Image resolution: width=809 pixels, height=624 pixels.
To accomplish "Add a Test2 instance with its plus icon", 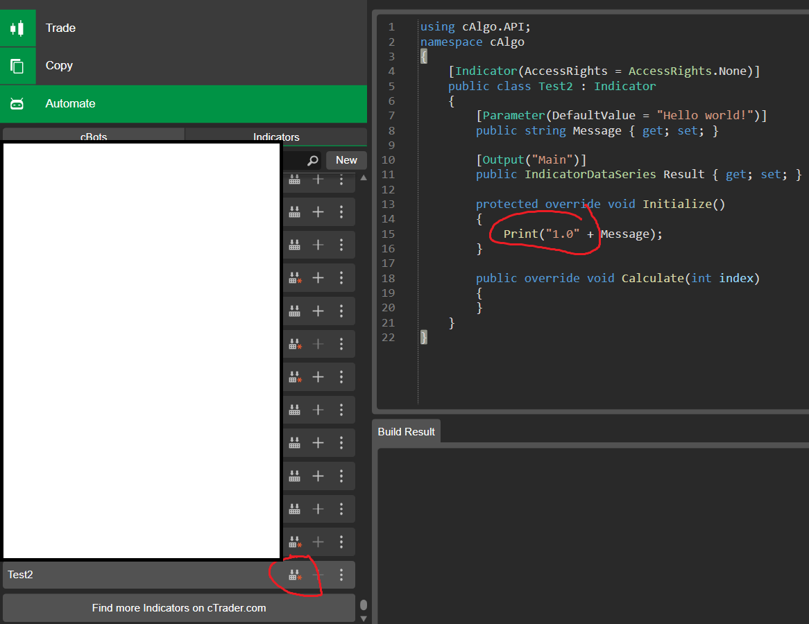I will pyautogui.click(x=318, y=575).
